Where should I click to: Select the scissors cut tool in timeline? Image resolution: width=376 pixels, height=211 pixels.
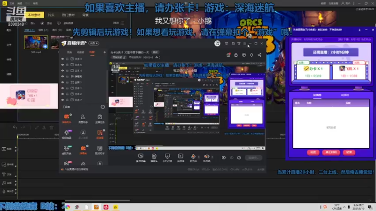pos(44,128)
